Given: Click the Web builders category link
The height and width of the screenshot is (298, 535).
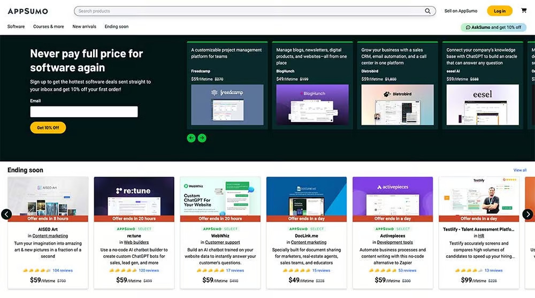Looking at the screenshot, I should (136, 242).
